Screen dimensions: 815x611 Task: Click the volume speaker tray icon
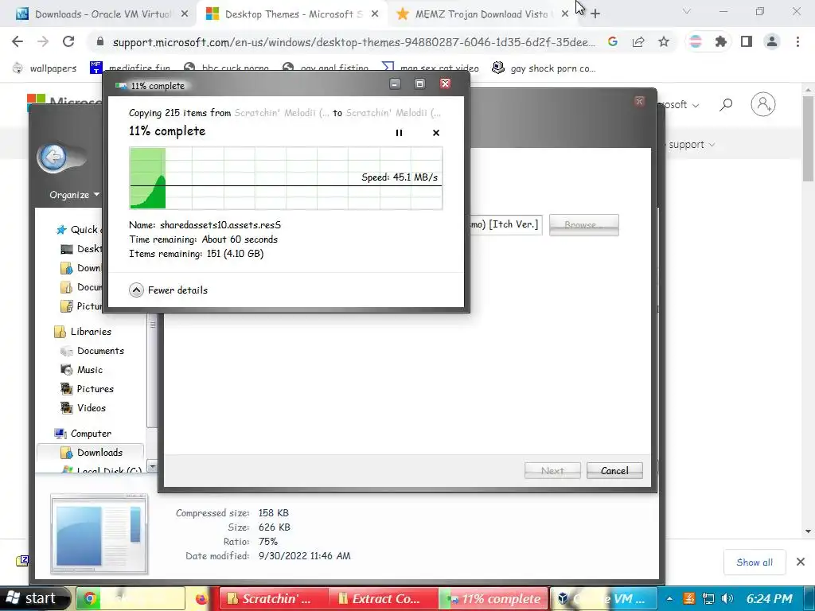(x=727, y=598)
